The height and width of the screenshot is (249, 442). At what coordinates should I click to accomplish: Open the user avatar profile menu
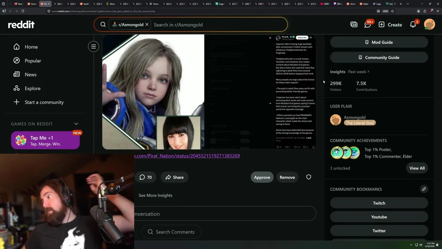point(430,25)
